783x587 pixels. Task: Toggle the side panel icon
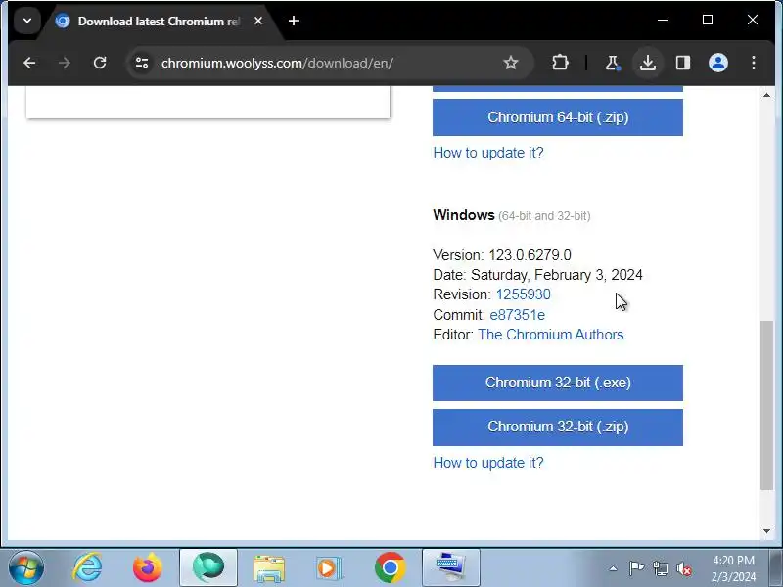point(683,63)
